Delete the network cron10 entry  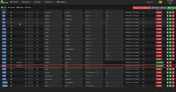pyautogui.click(x=173, y=72)
